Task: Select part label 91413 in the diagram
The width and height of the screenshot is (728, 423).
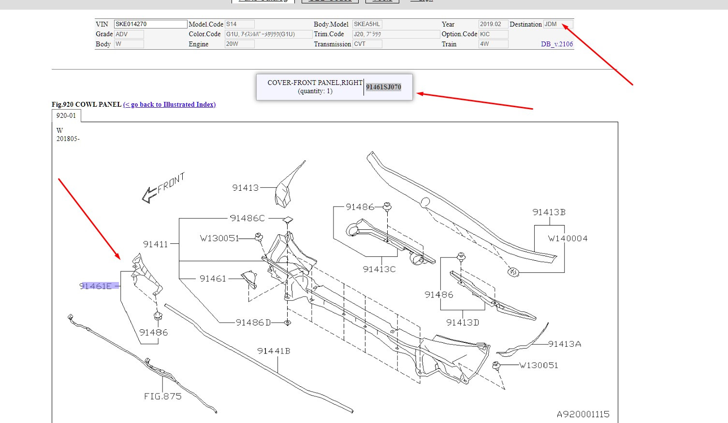Action: pos(245,188)
